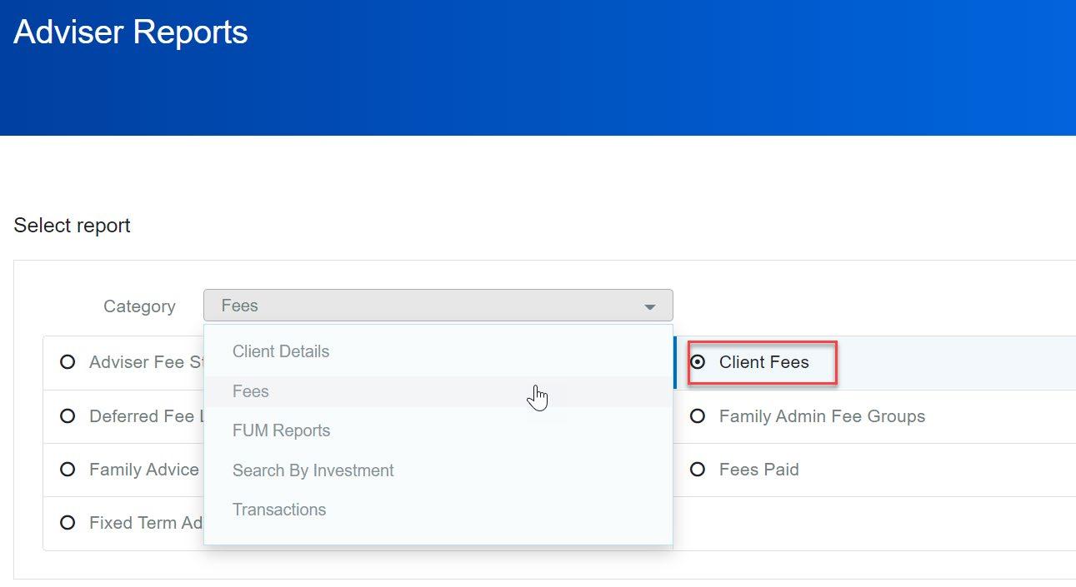Select the Adviser Fee report radio button
1076x587 pixels.
[68, 362]
